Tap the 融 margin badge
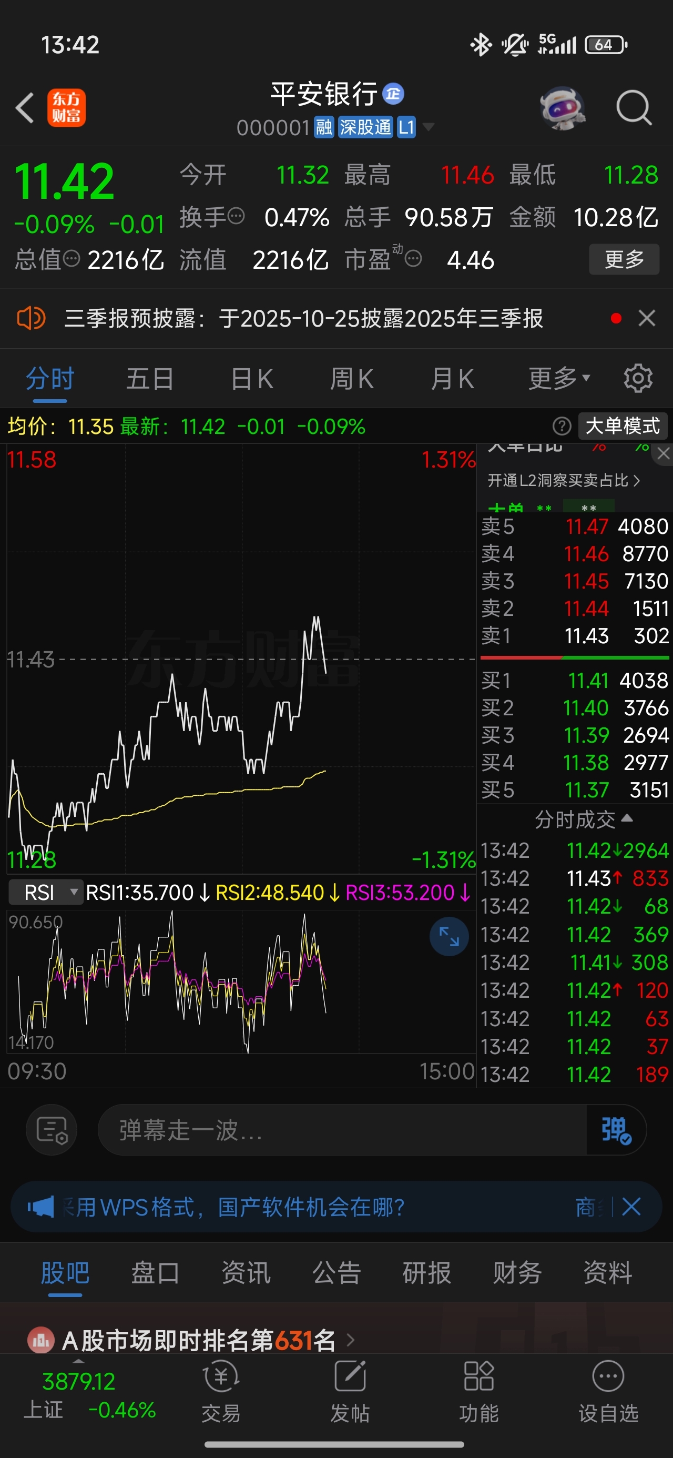 pos(324,127)
